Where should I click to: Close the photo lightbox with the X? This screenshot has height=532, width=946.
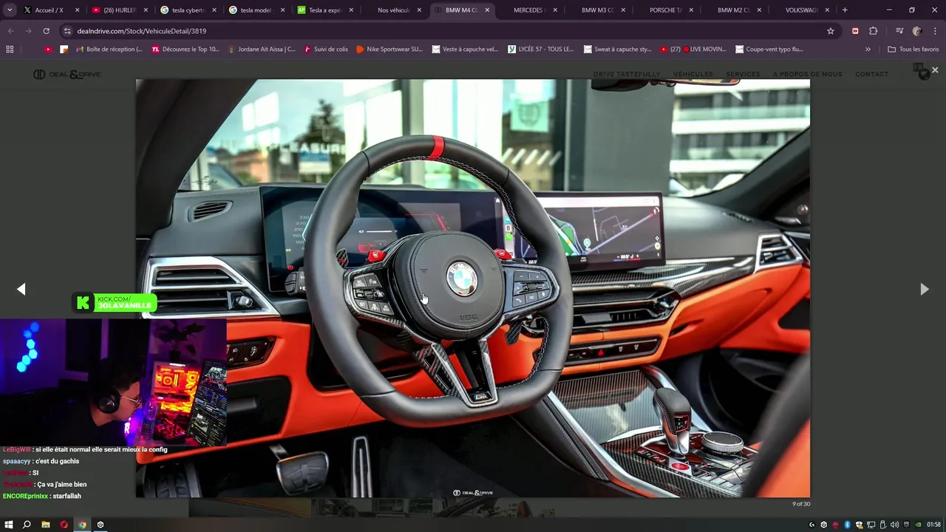pyautogui.click(x=935, y=69)
